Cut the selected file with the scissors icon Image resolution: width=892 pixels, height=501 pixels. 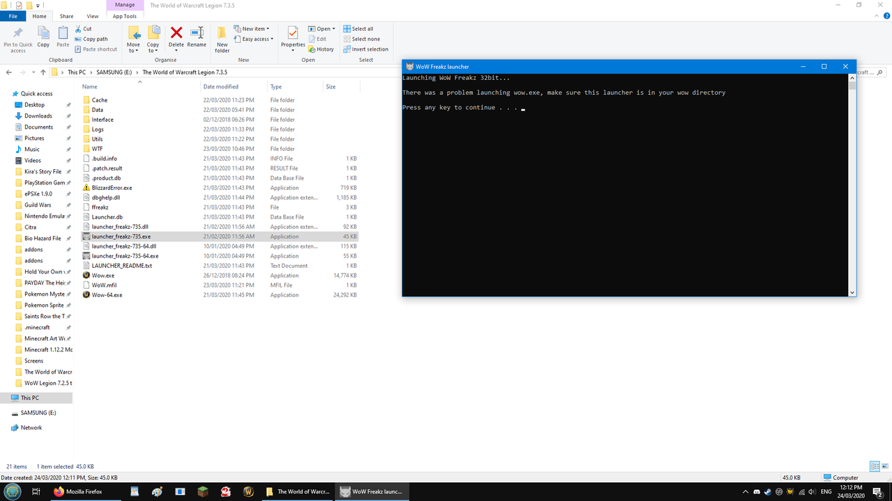click(83, 29)
